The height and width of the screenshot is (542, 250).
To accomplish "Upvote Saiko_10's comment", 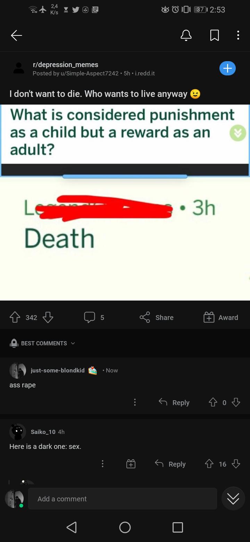I will tap(209, 464).
